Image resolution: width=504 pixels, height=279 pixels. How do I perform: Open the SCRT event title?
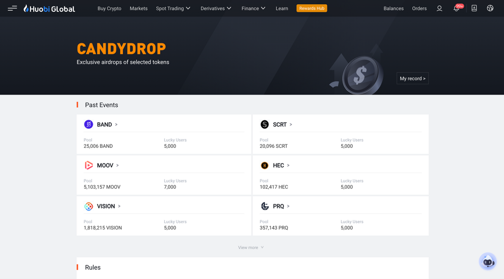pos(280,125)
